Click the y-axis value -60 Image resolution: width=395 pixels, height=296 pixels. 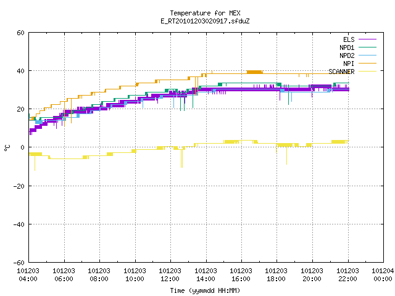(19, 263)
